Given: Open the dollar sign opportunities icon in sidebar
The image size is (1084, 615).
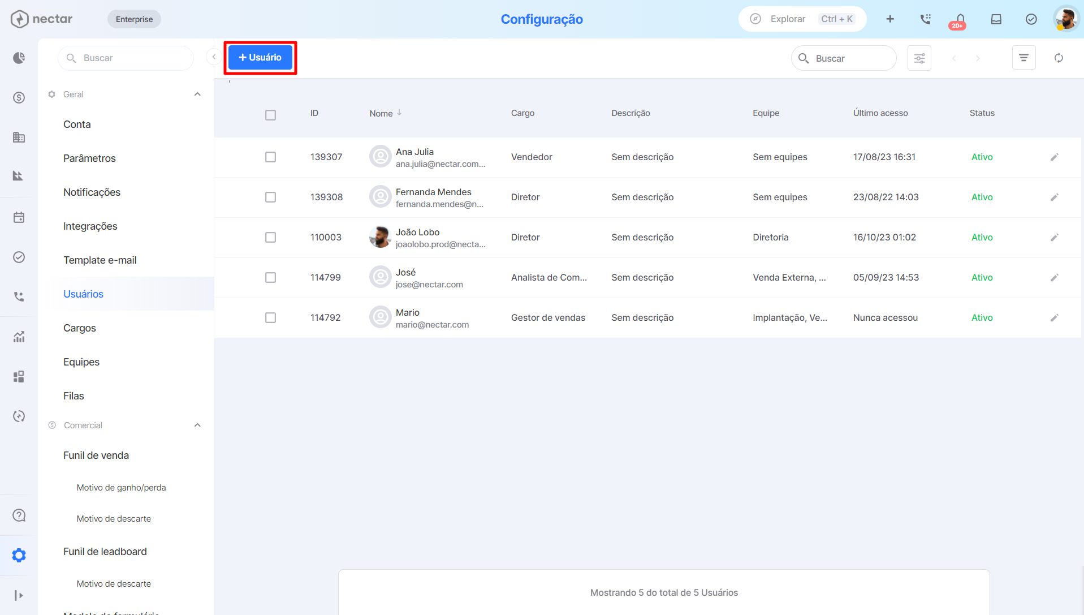Looking at the screenshot, I should (19, 97).
